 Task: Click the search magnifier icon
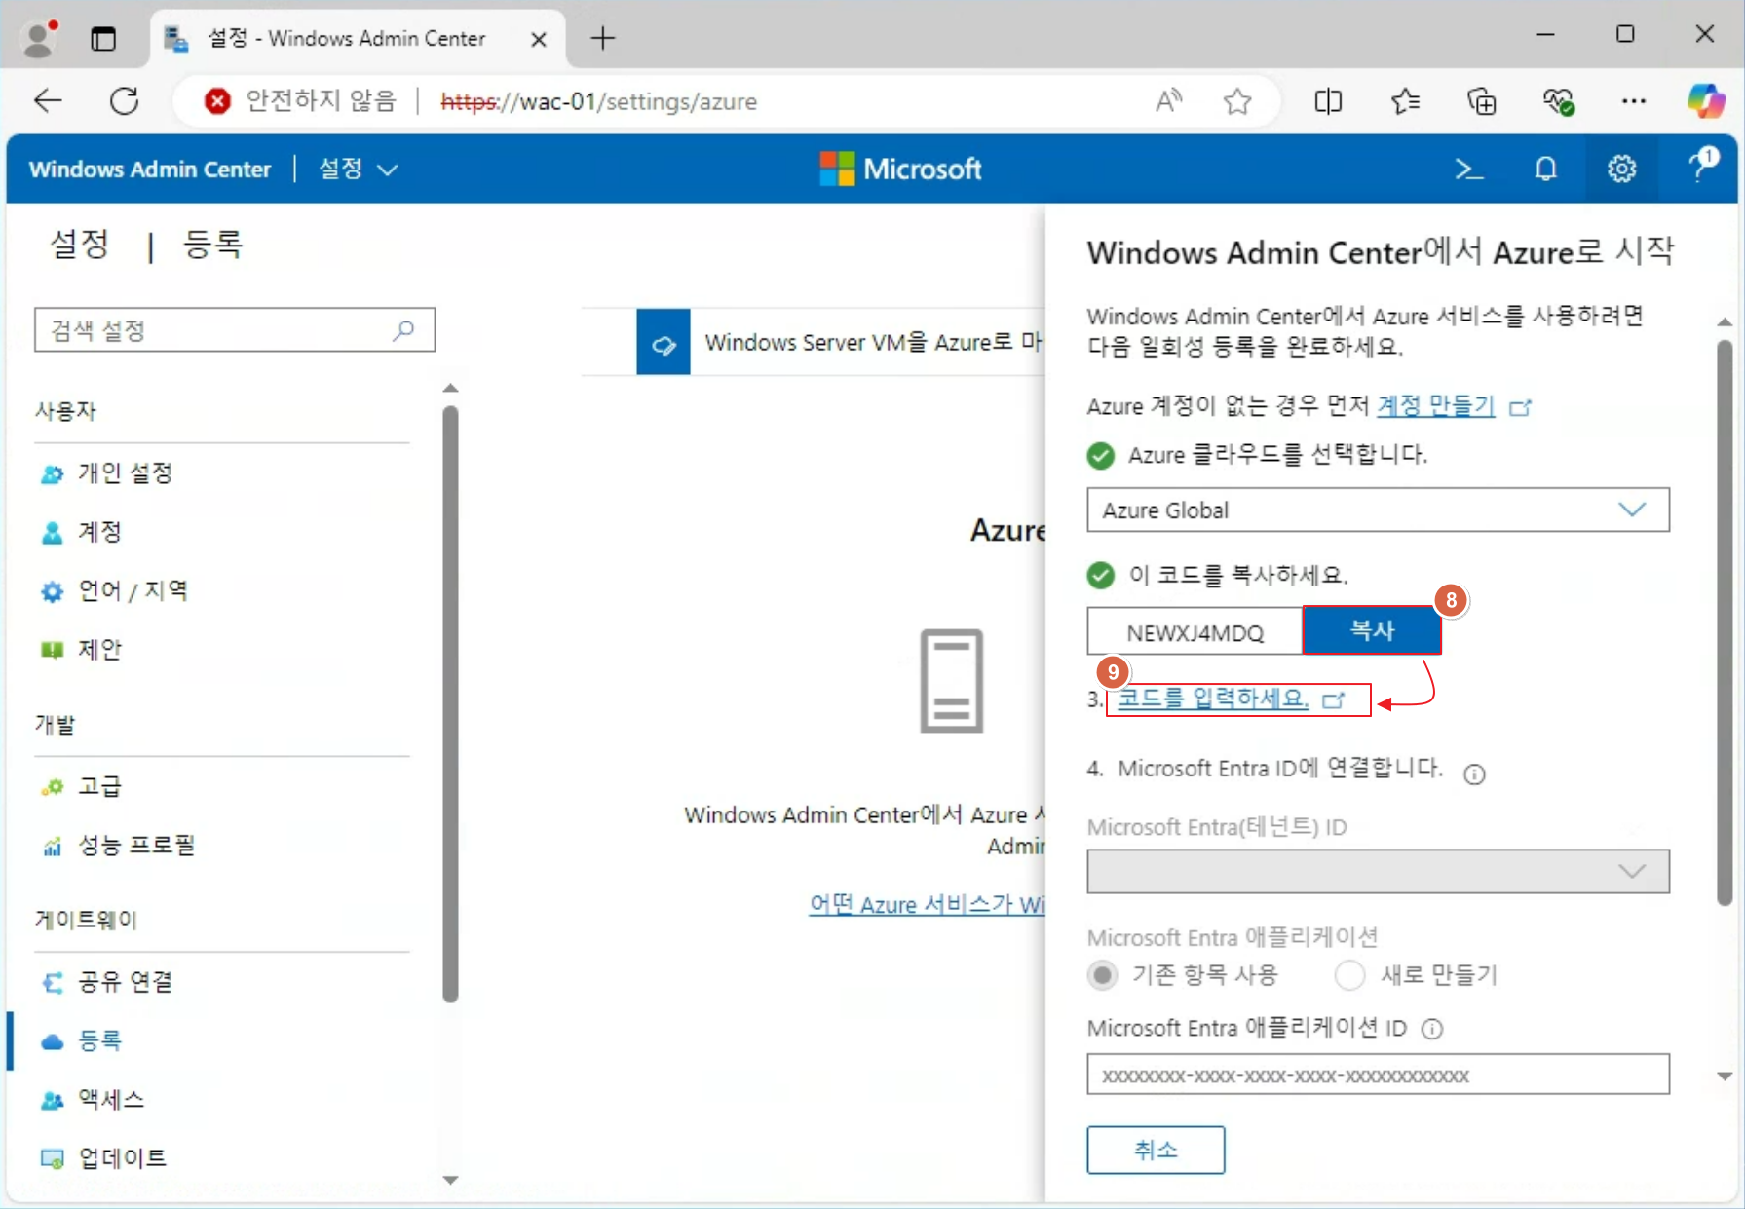click(403, 330)
